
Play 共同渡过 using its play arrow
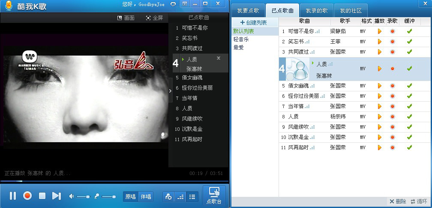coord(380,52)
